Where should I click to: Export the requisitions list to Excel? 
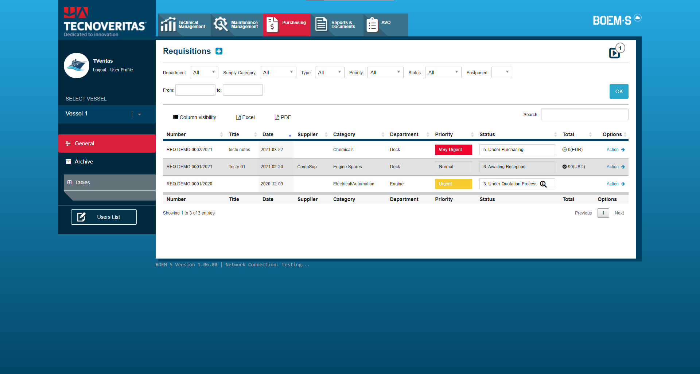pyautogui.click(x=245, y=117)
